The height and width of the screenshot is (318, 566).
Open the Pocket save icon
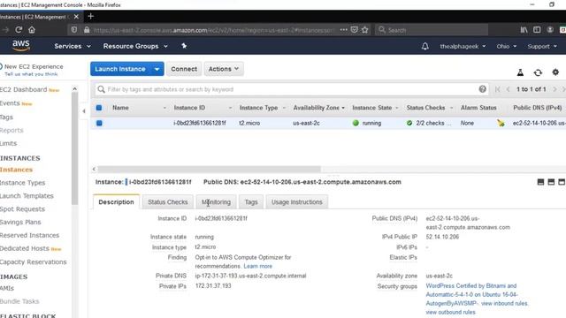(x=354, y=30)
